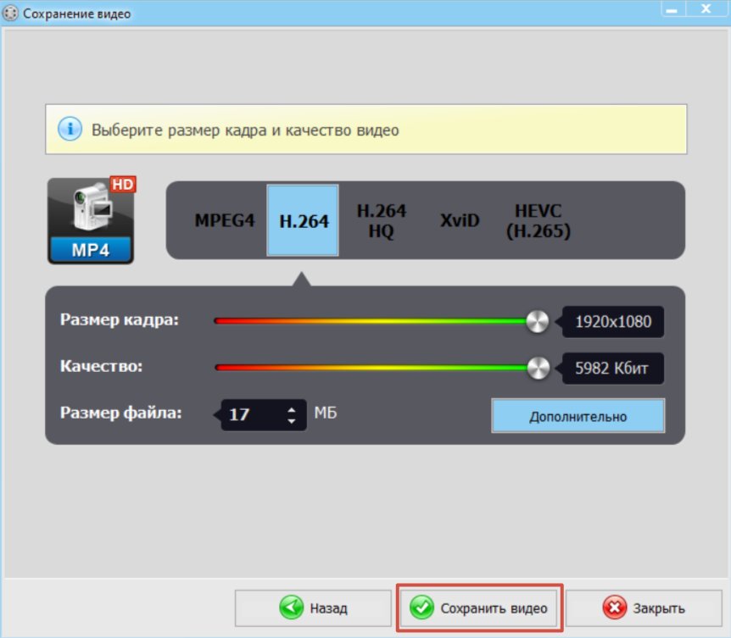Click the MP4 HD camcorder format icon

click(x=90, y=220)
